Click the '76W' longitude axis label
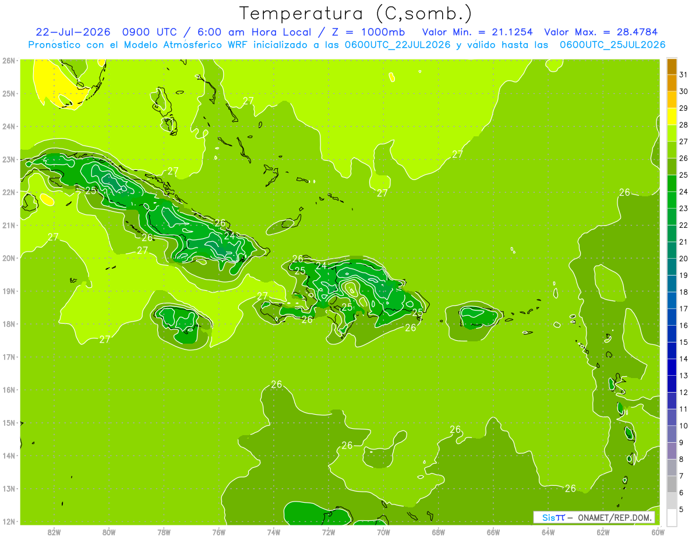The width and height of the screenshot is (699, 540). pos(219,532)
